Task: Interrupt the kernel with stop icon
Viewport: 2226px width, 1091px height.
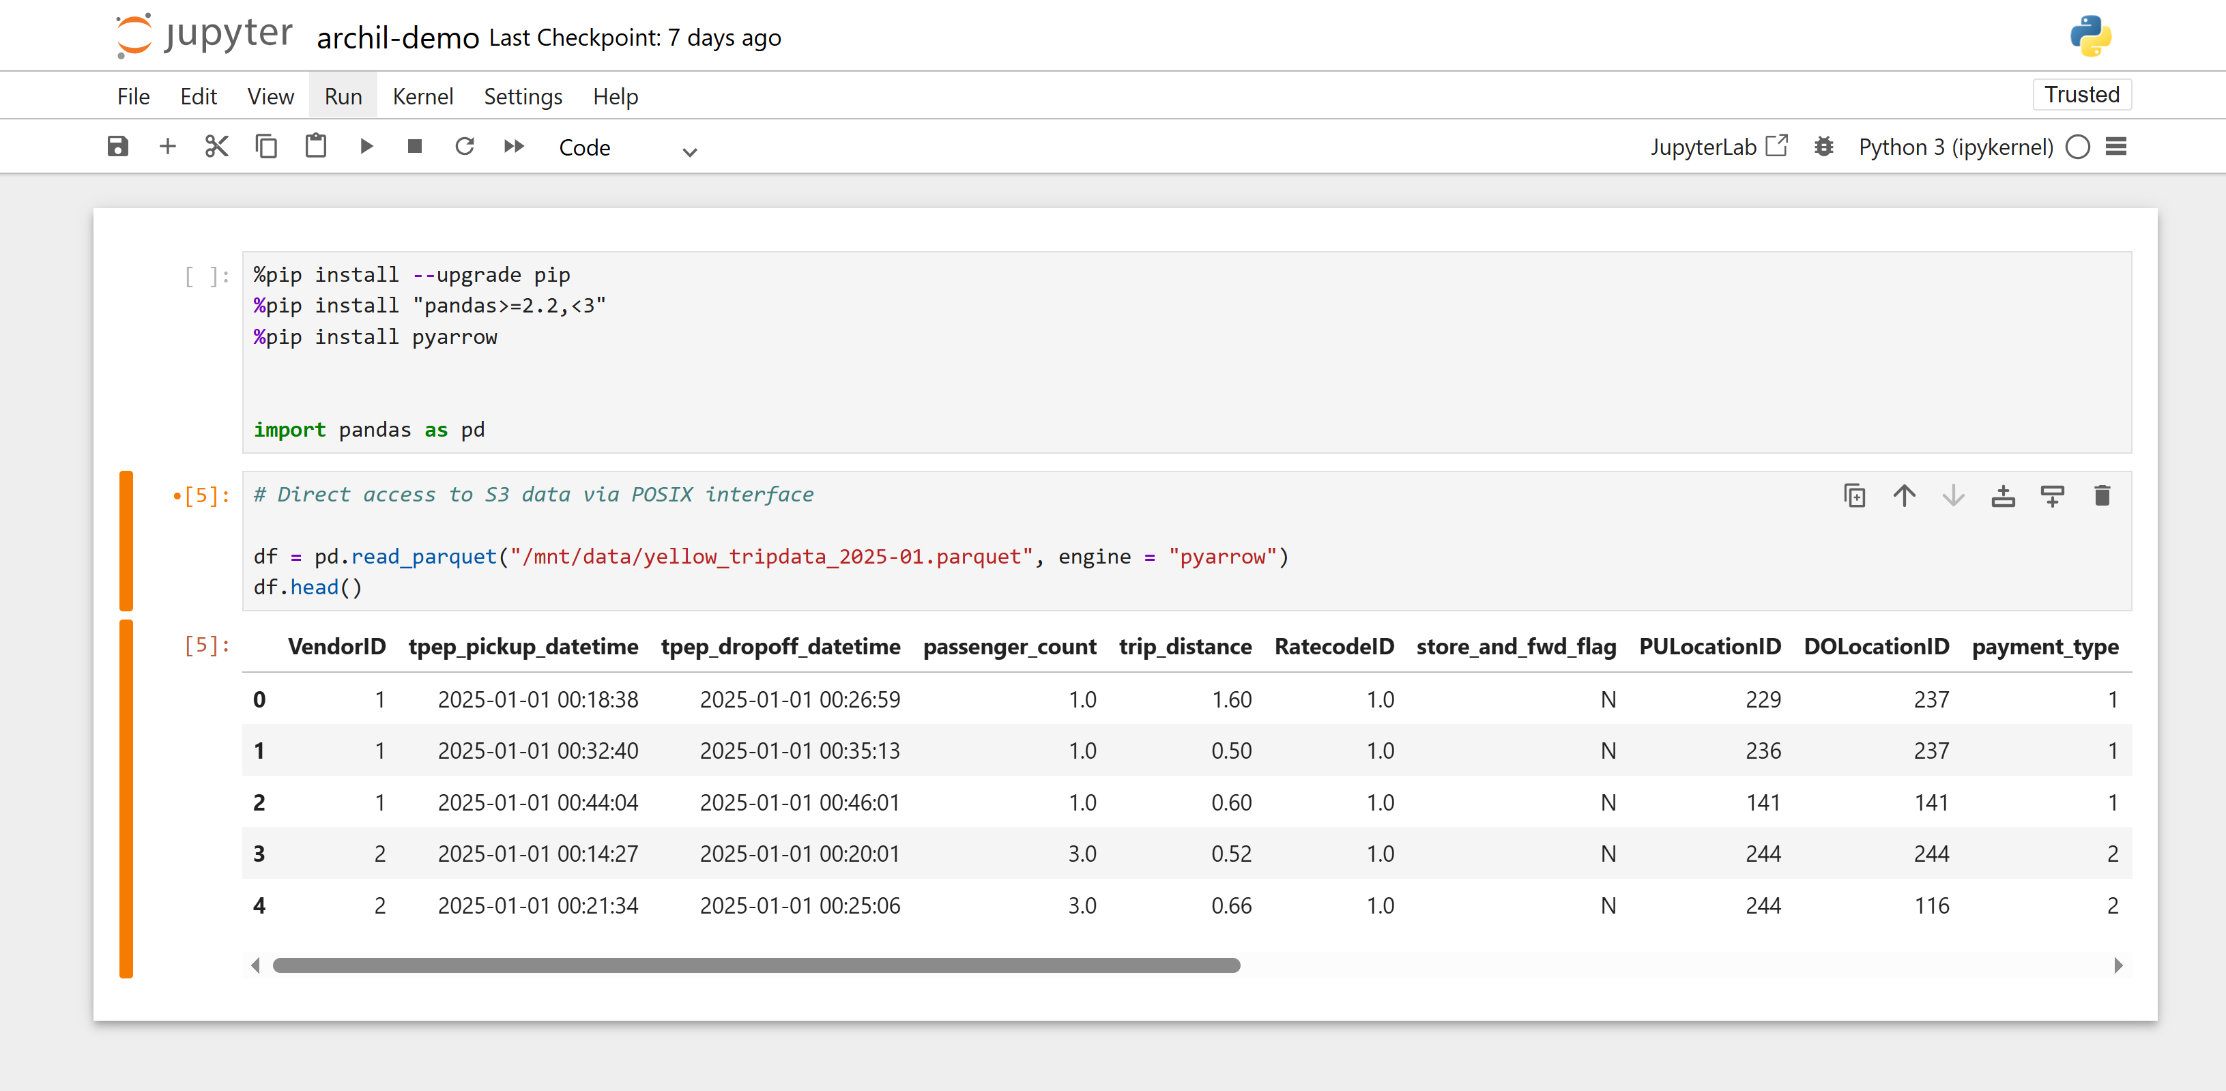Action: pos(415,147)
